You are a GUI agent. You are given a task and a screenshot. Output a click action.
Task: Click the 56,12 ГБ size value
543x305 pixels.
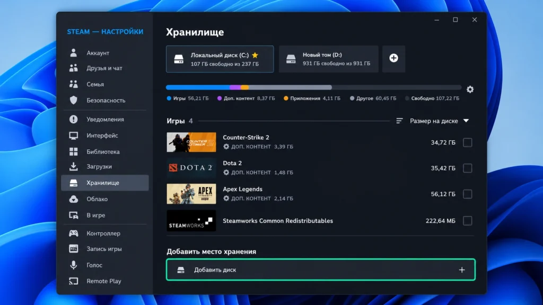click(x=443, y=194)
